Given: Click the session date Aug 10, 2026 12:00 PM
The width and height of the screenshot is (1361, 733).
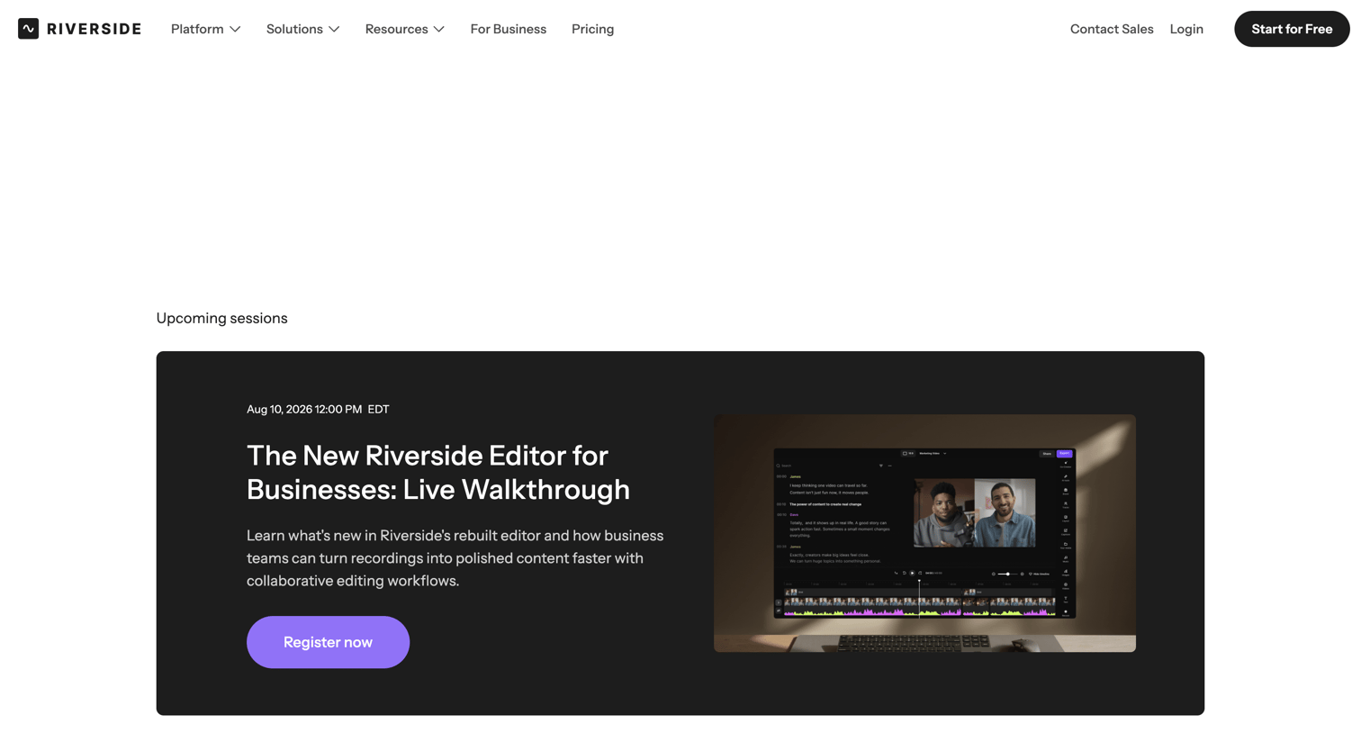Looking at the screenshot, I should click(304, 409).
